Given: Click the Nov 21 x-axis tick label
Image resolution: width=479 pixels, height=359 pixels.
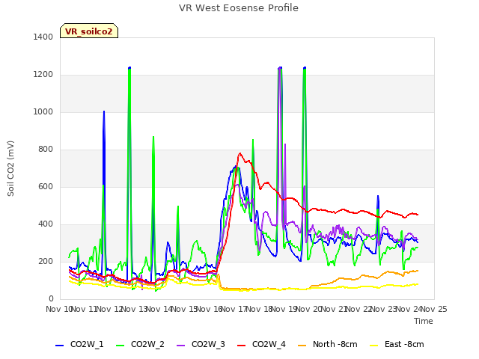Looking at the screenshot, I should click(x=334, y=309).
